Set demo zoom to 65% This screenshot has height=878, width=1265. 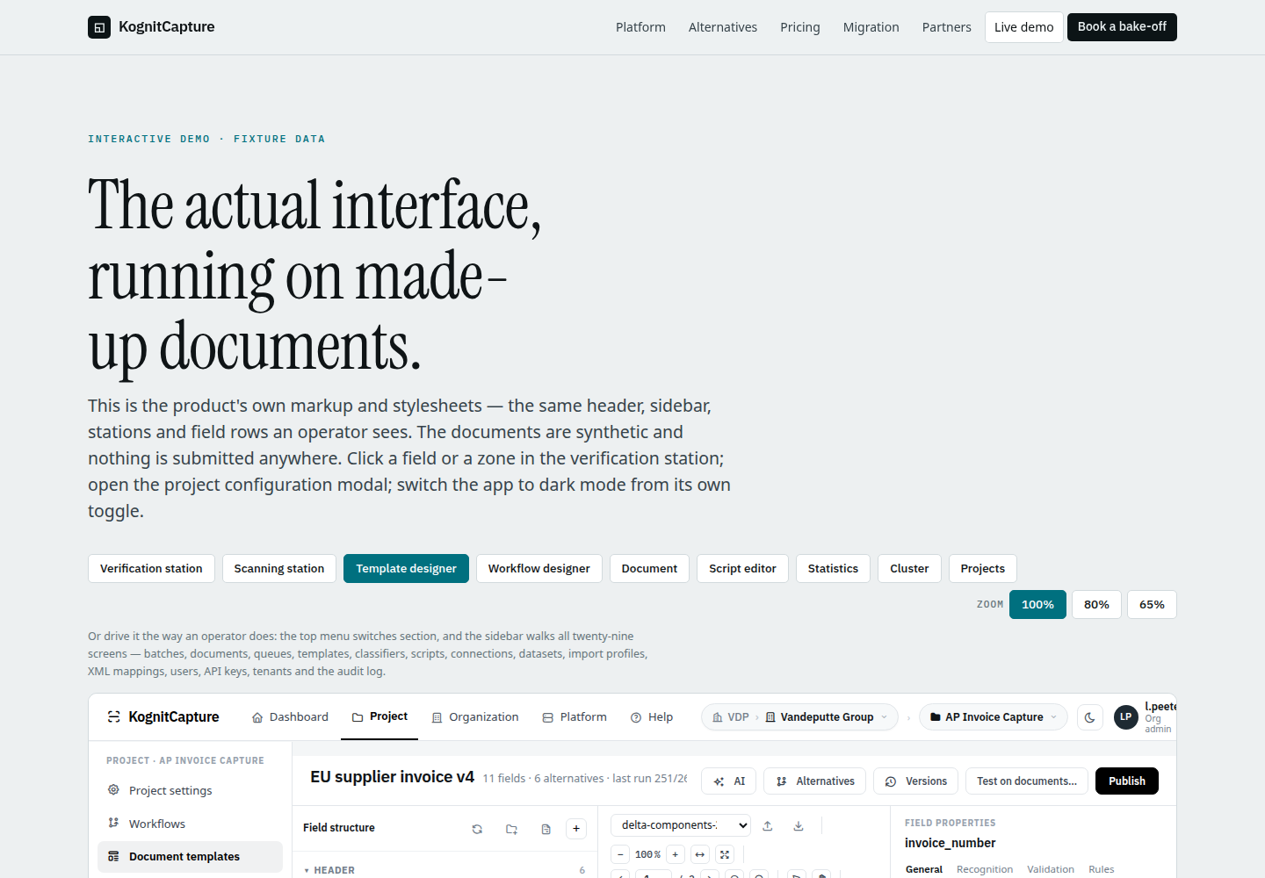pyautogui.click(x=1152, y=605)
